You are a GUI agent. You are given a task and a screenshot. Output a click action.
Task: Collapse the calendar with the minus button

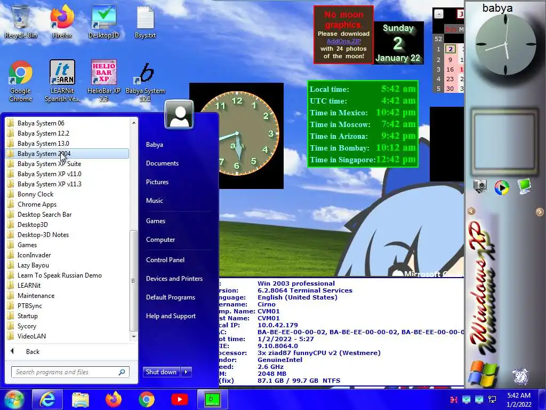tap(439, 14)
